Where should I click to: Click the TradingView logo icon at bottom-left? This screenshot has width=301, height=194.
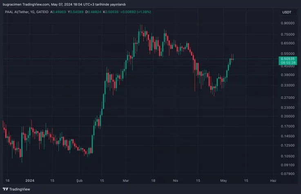pos(5,190)
